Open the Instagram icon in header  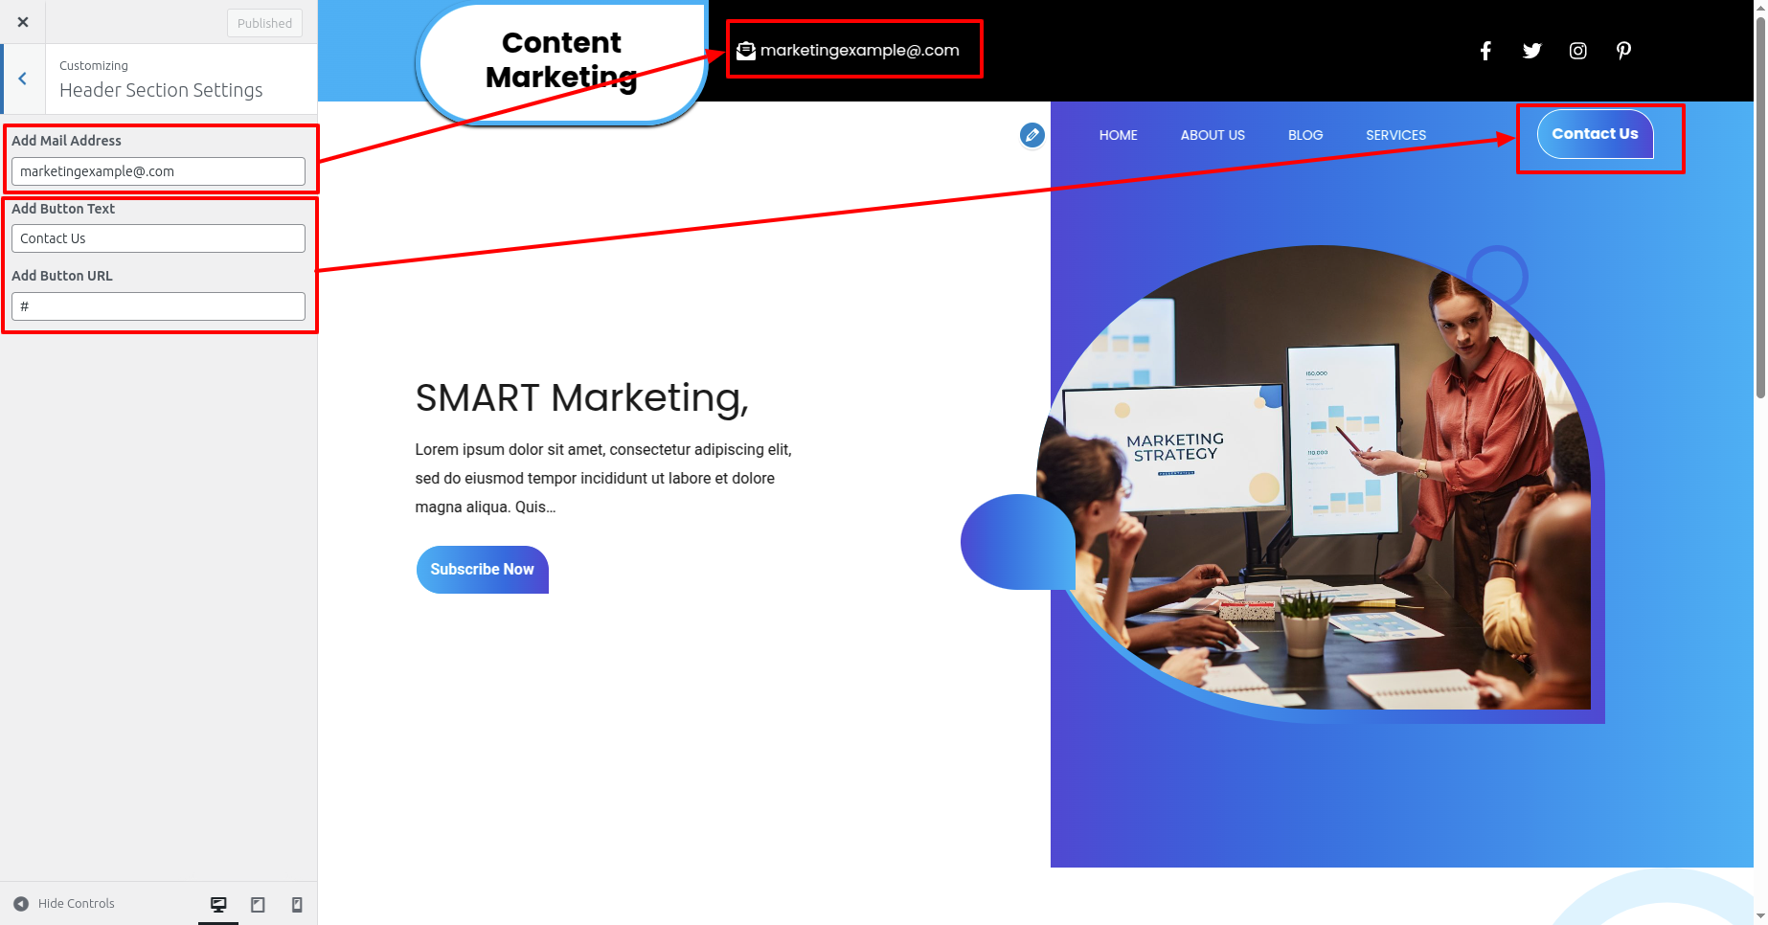pyautogui.click(x=1578, y=51)
